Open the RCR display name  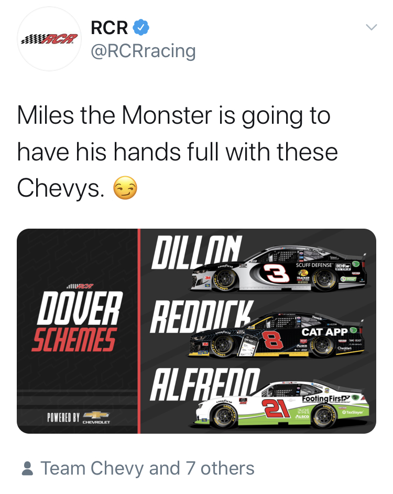pos(110,27)
